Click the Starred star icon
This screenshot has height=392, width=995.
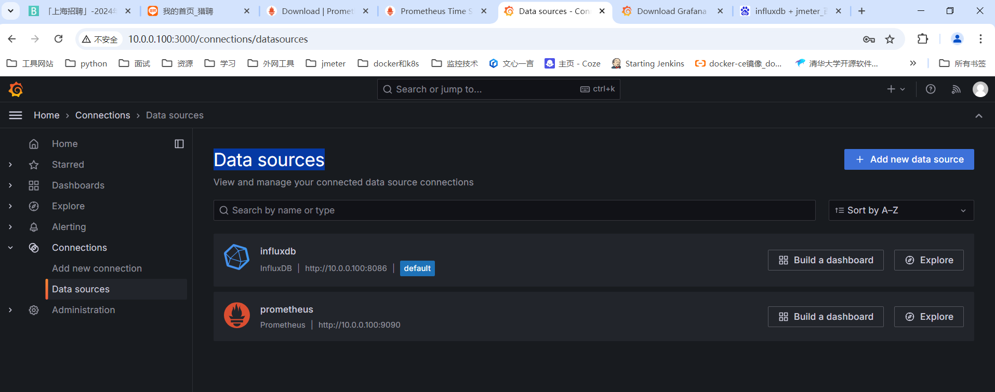tap(34, 165)
